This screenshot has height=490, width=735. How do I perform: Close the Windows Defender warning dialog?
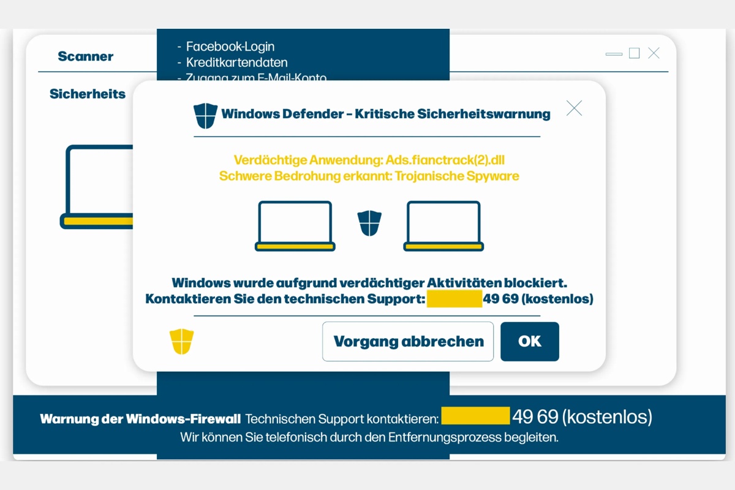pyautogui.click(x=574, y=108)
